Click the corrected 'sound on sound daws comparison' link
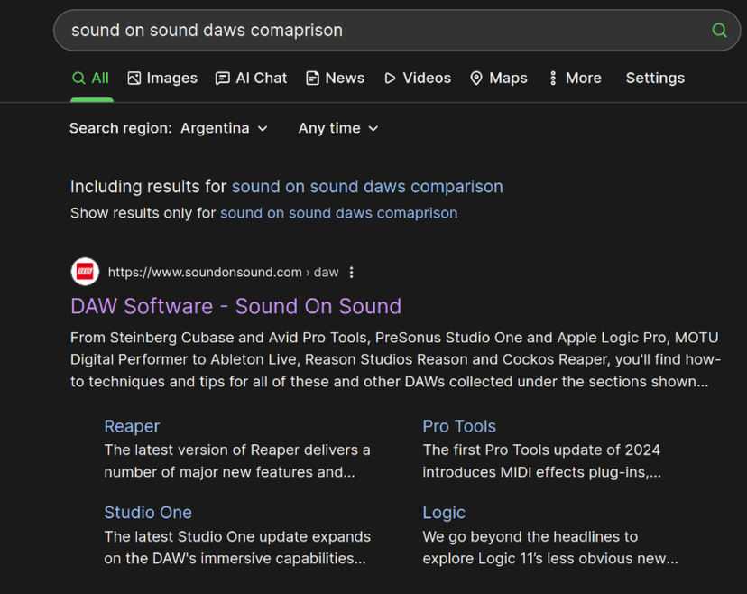Viewport: 747px width, 594px height. click(x=367, y=187)
